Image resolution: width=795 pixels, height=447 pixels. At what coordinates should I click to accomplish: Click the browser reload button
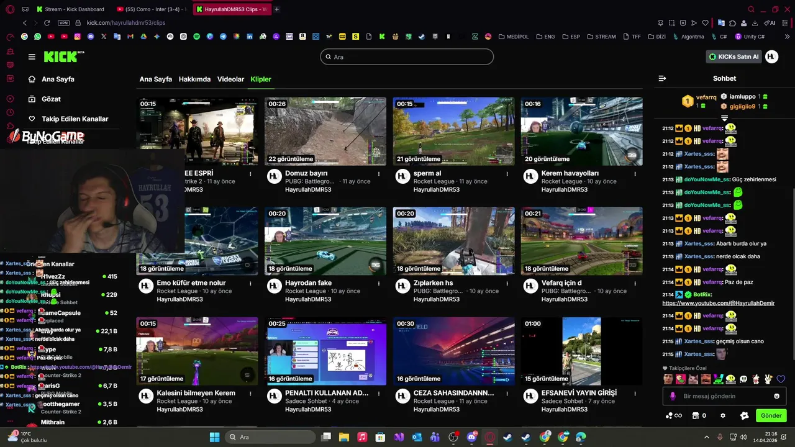47,23
